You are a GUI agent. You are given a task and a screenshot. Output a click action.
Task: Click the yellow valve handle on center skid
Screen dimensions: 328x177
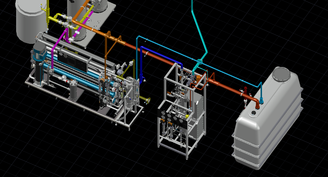(187, 116)
